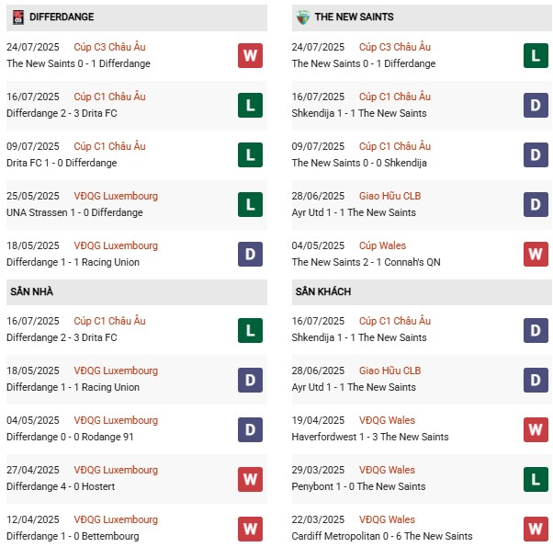Click loss badge for Drita FC 1 - 0 Differdange
The image size is (553, 547).
pos(250,154)
